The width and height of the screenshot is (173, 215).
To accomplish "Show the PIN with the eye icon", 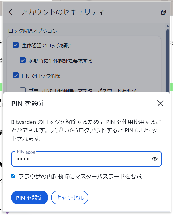I will tap(155, 159).
